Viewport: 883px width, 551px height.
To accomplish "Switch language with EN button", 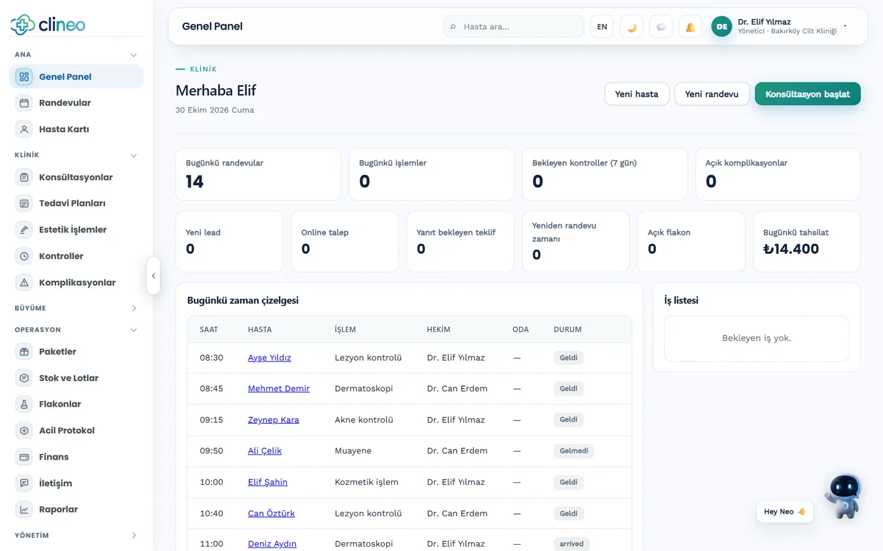I will coord(602,26).
